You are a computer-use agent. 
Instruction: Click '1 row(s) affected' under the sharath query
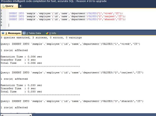tap(14, 108)
